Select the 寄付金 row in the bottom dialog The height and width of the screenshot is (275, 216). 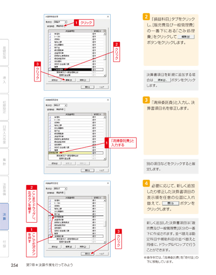pos(76,214)
